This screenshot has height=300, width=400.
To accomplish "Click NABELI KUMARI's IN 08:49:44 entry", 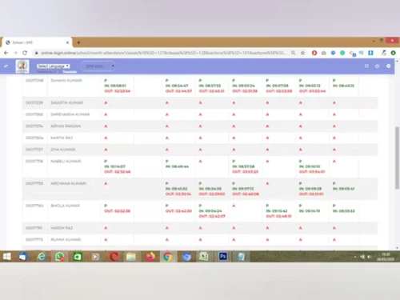I will [177, 166].
